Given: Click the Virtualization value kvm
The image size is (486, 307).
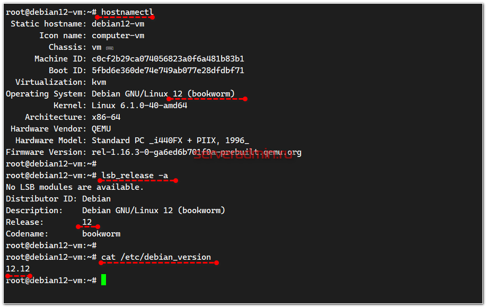Looking at the screenshot, I should 99,82.
